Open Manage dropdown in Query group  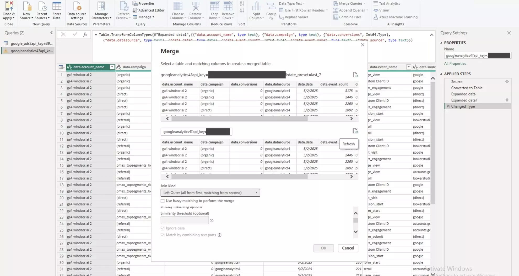click(x=144, y=17)
